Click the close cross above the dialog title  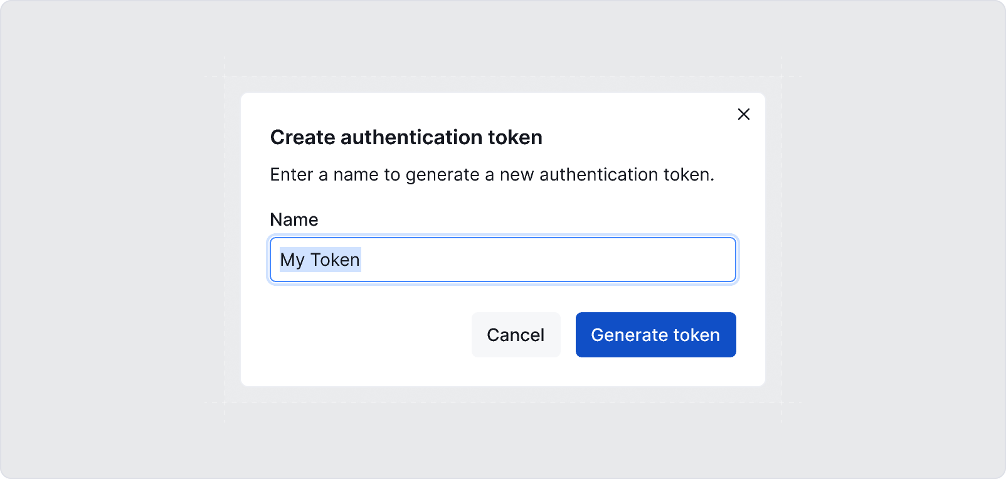(x=744, y=114)
